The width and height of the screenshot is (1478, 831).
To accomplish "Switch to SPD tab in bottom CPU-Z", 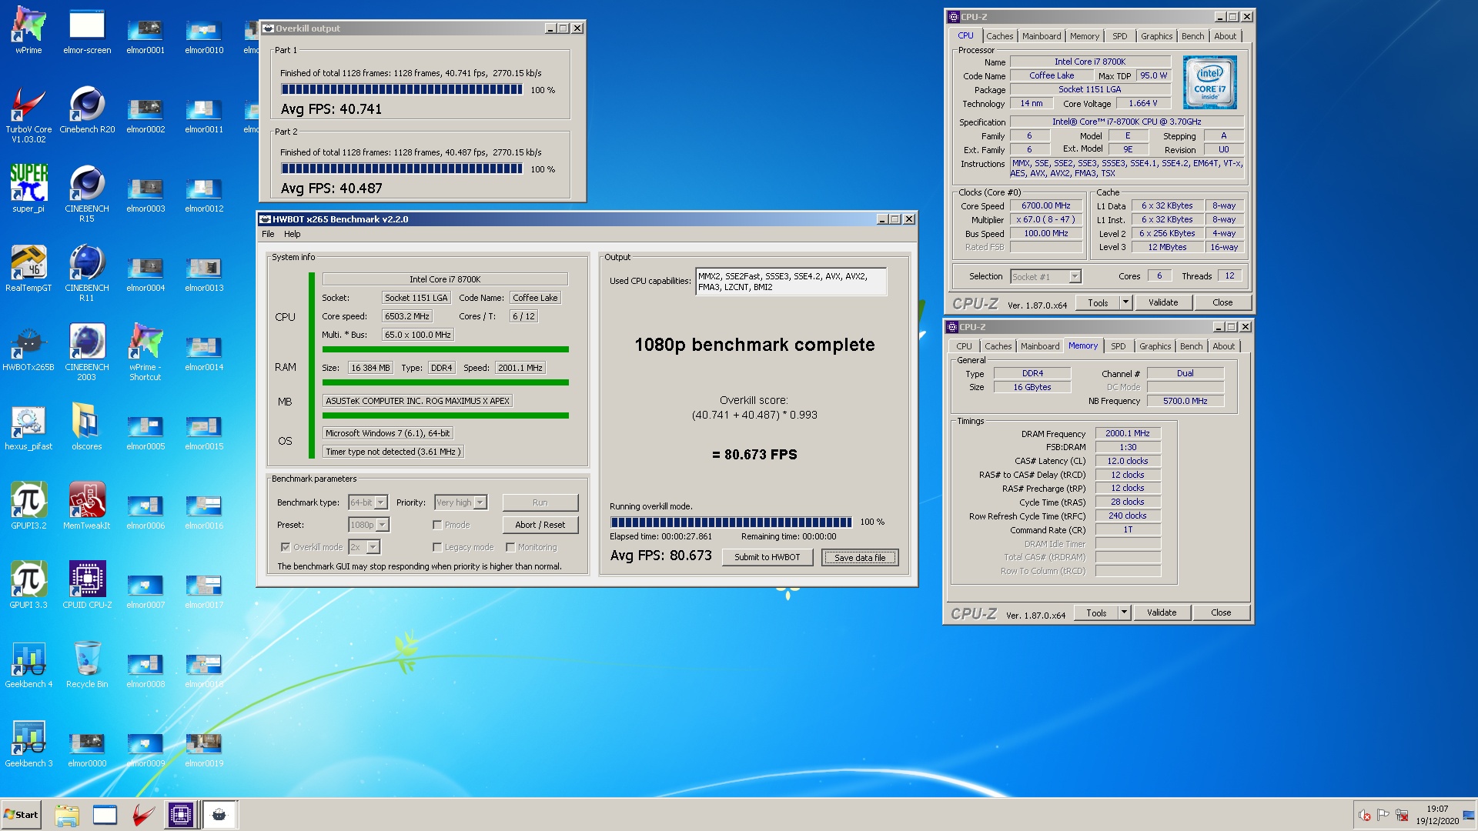I will pyautogui.click(x=1118, y=346).
